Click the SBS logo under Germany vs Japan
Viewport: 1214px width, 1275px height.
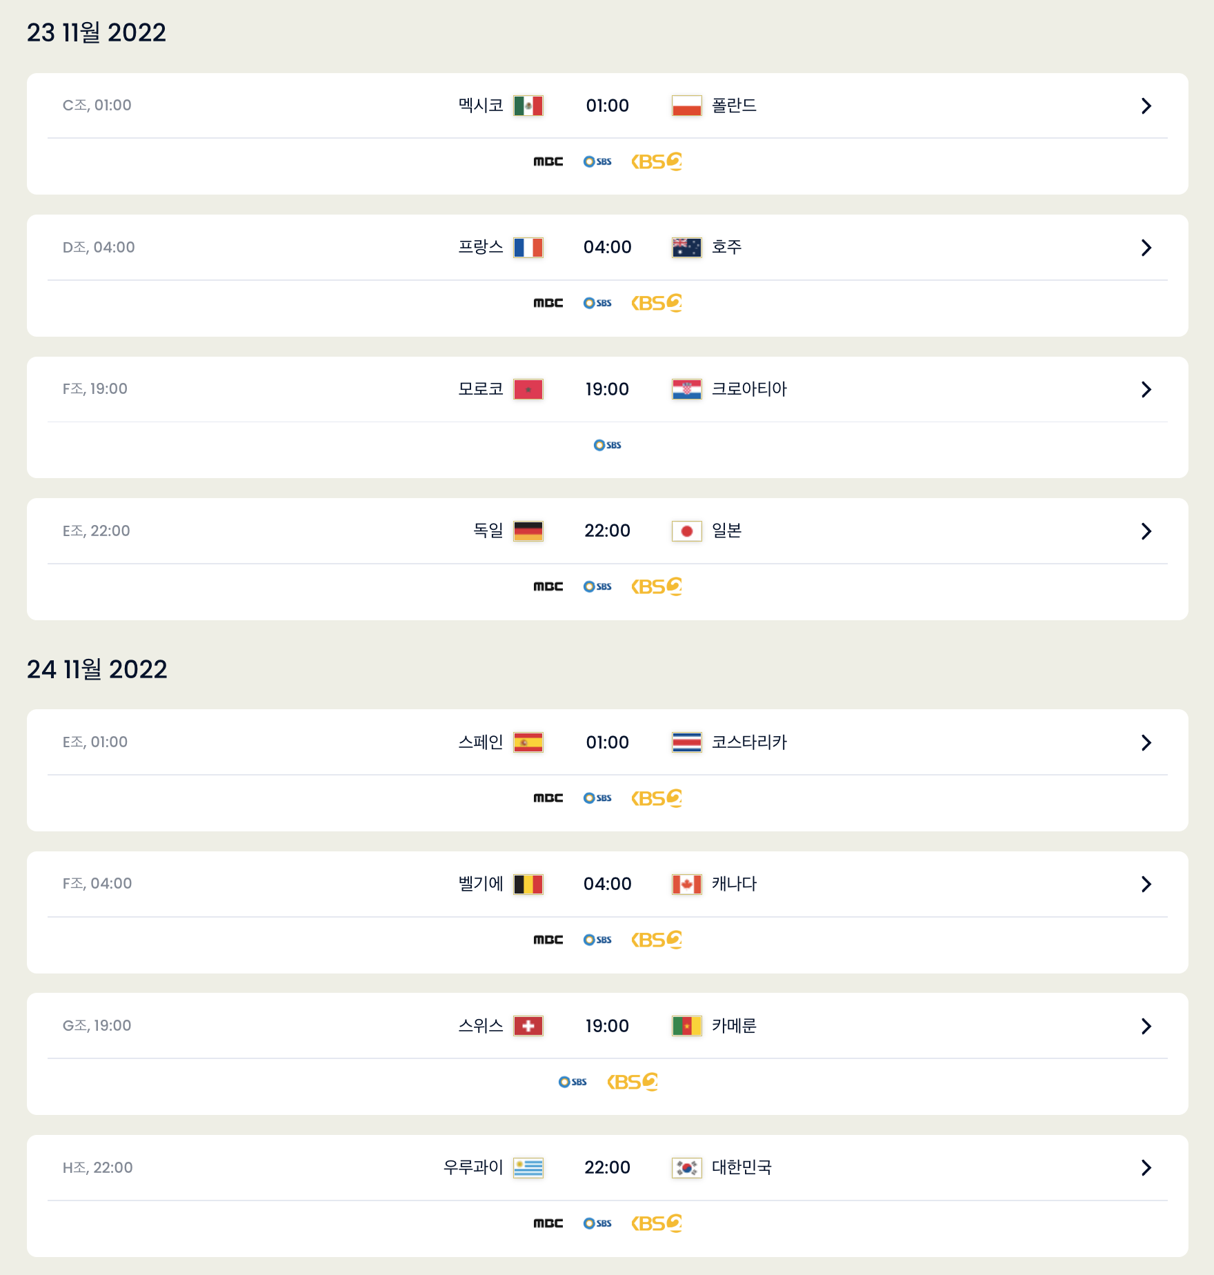[597, 586]
